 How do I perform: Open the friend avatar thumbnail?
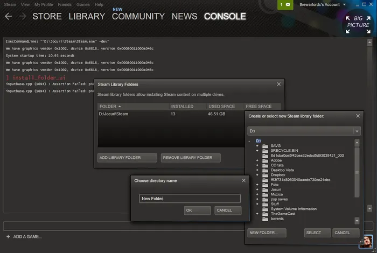pyautogui.click(x=366, y=241)
